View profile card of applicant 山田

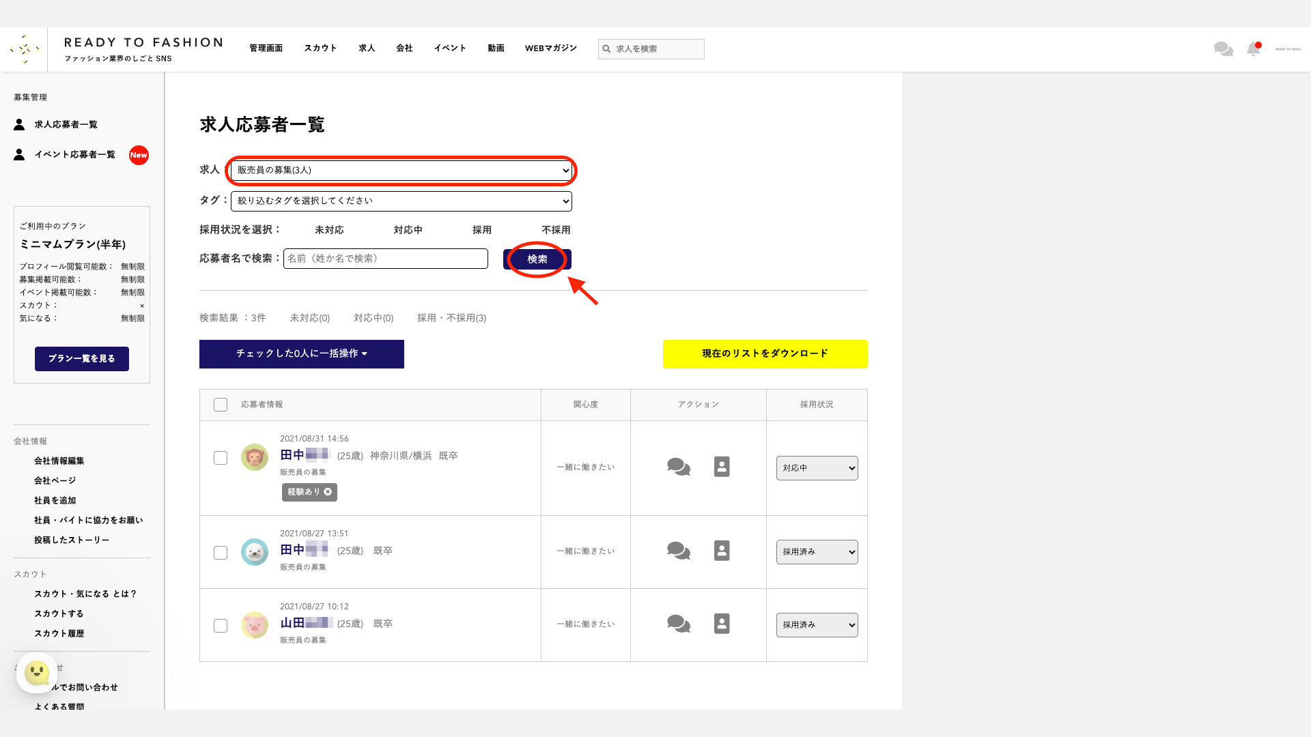pyautogui.click(x=722, y=624)
